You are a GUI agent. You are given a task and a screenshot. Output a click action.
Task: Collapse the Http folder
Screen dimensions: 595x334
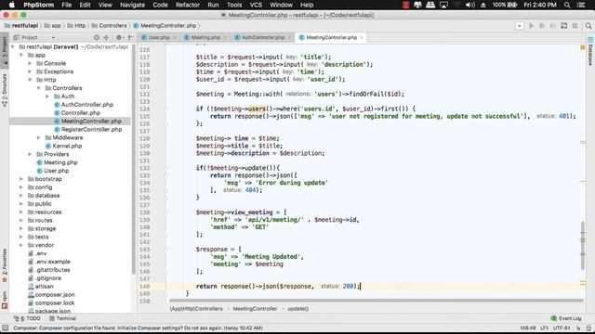30,80
